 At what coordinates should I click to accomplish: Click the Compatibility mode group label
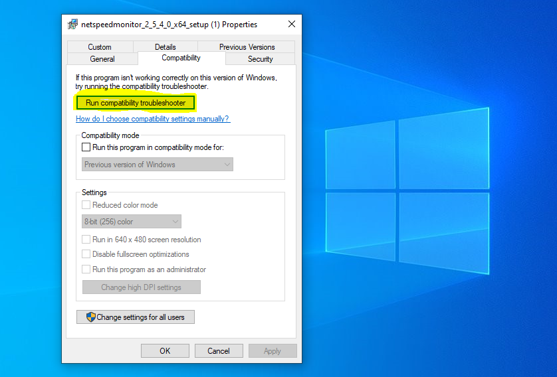point(110,135)
